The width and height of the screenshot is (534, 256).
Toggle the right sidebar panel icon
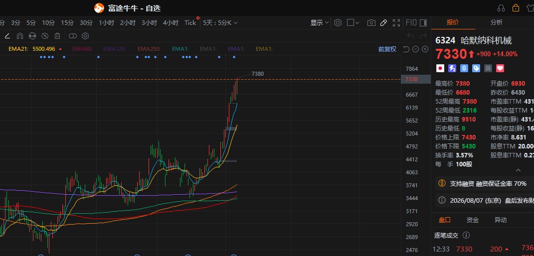click(423, 23)
